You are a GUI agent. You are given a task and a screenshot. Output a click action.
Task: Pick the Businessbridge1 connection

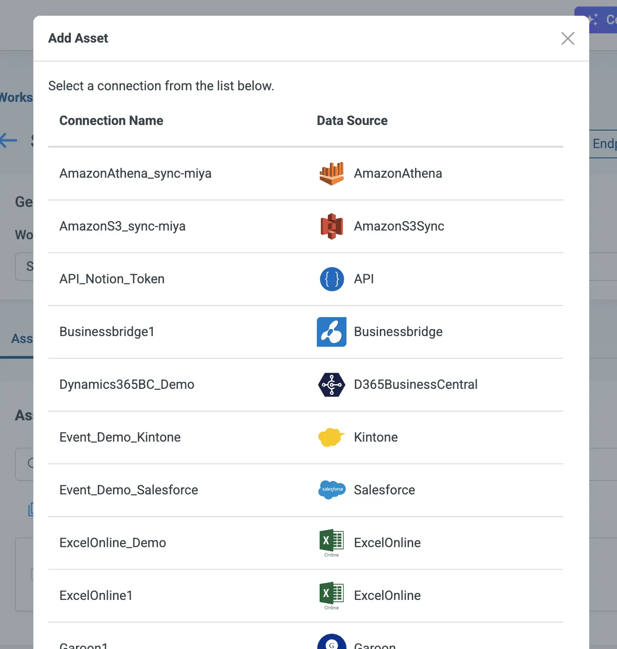coord(107,332)
